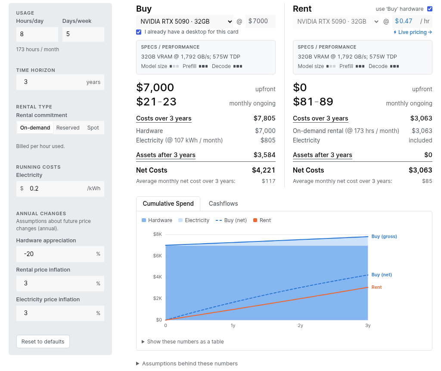Click the Electricity legend color swatch

click(180, 220)
